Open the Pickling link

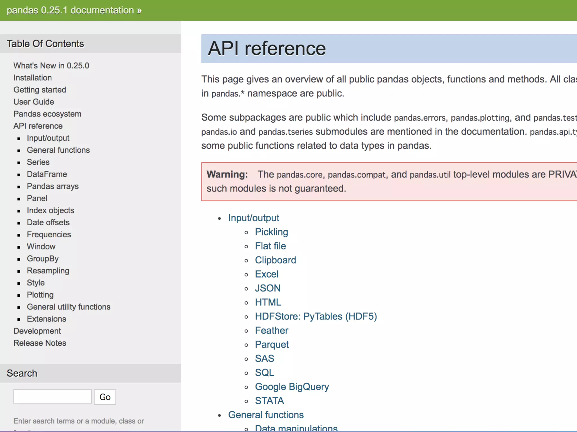[271, 232]
